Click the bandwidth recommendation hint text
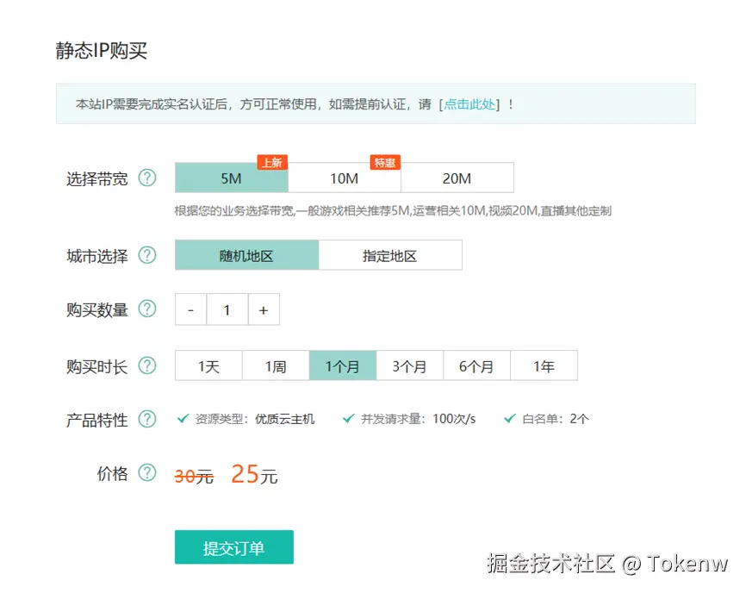Viewport: 746px width, 593px height. click(x=393, y=211)
